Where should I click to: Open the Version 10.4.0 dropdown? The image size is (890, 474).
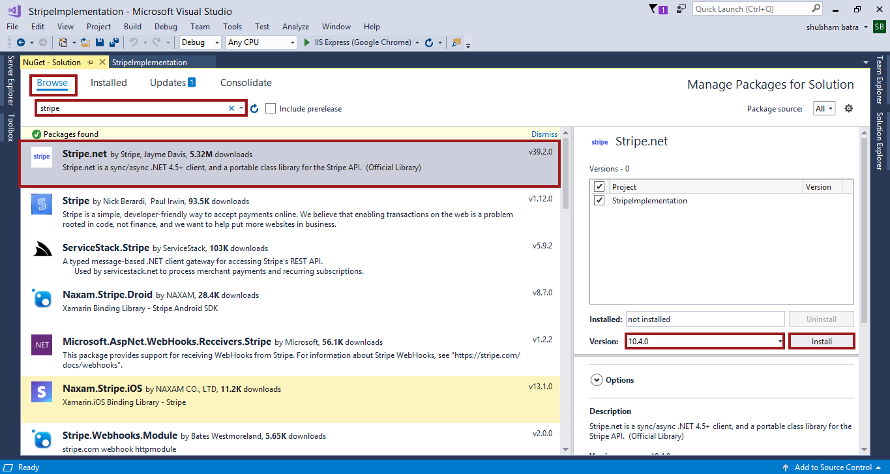780,342
